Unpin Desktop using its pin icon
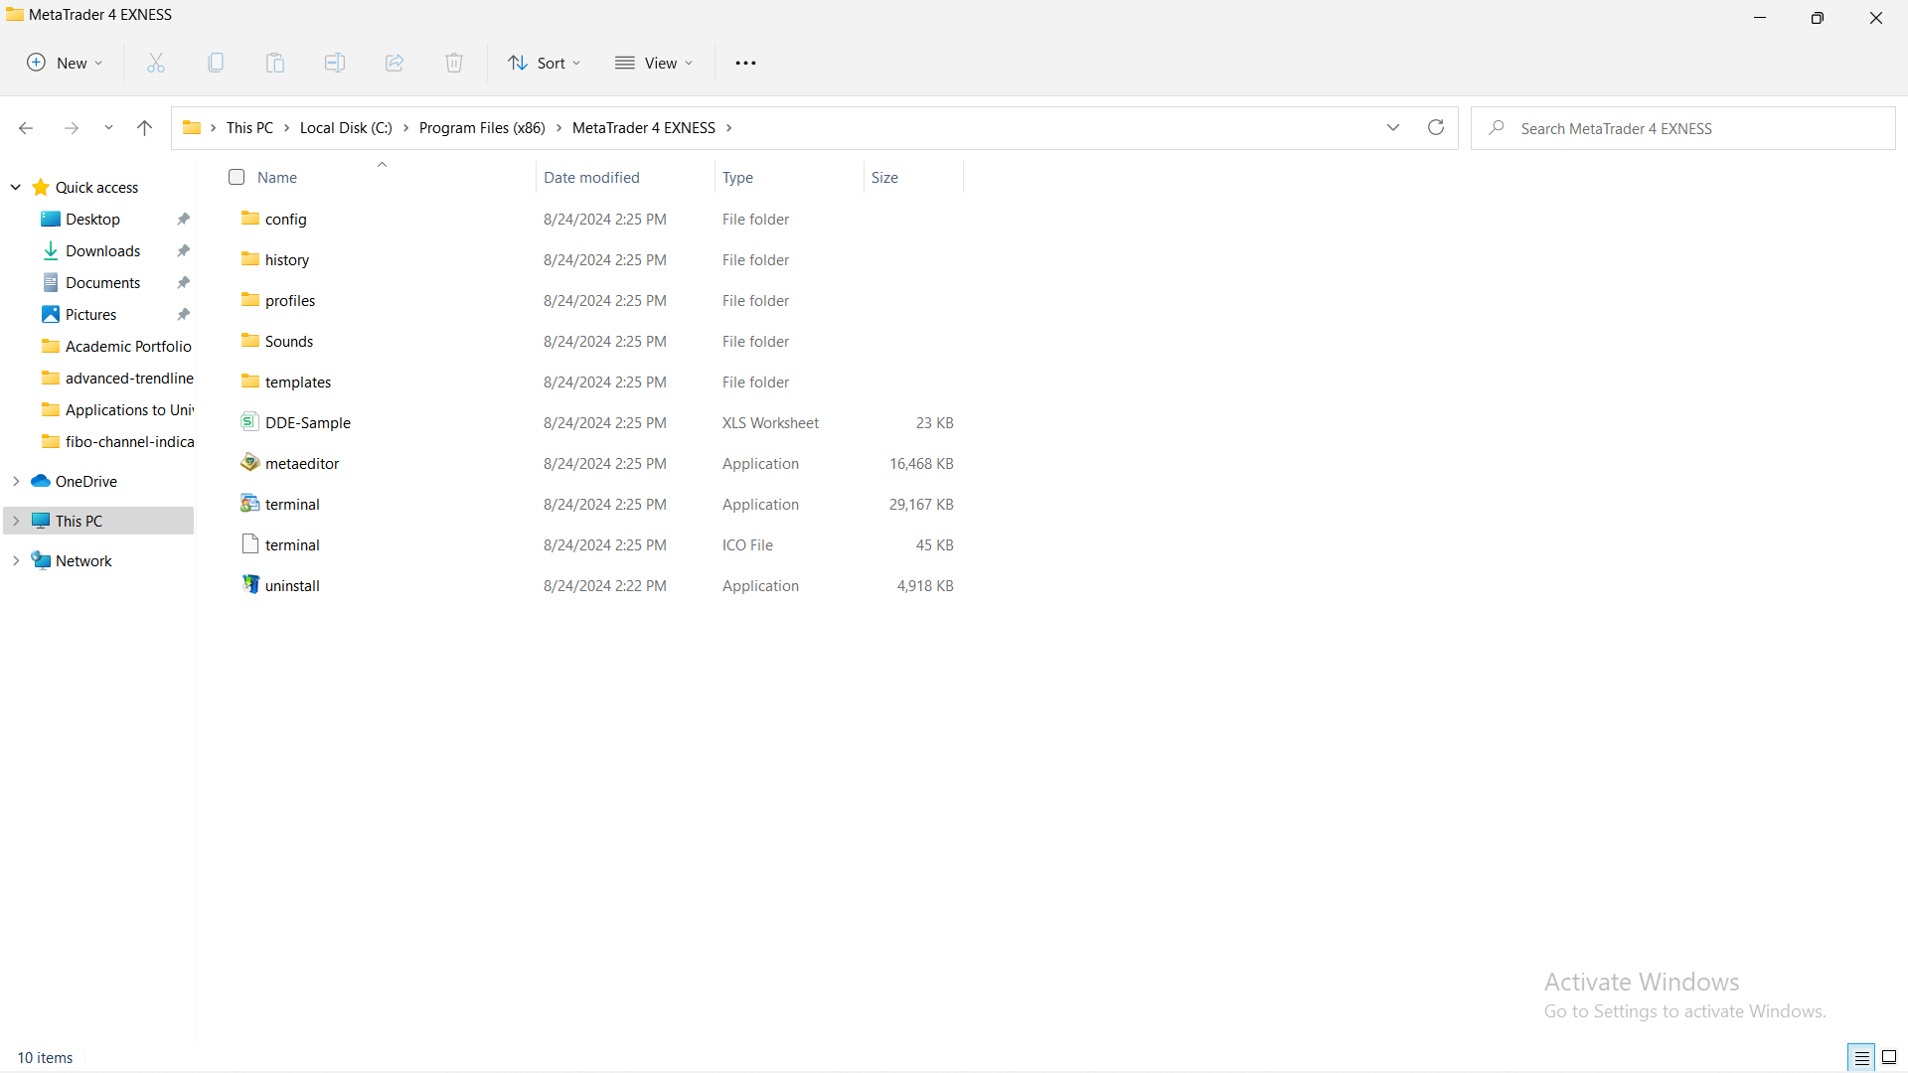The image size is (1908, 1073). (x=184, y=220)
